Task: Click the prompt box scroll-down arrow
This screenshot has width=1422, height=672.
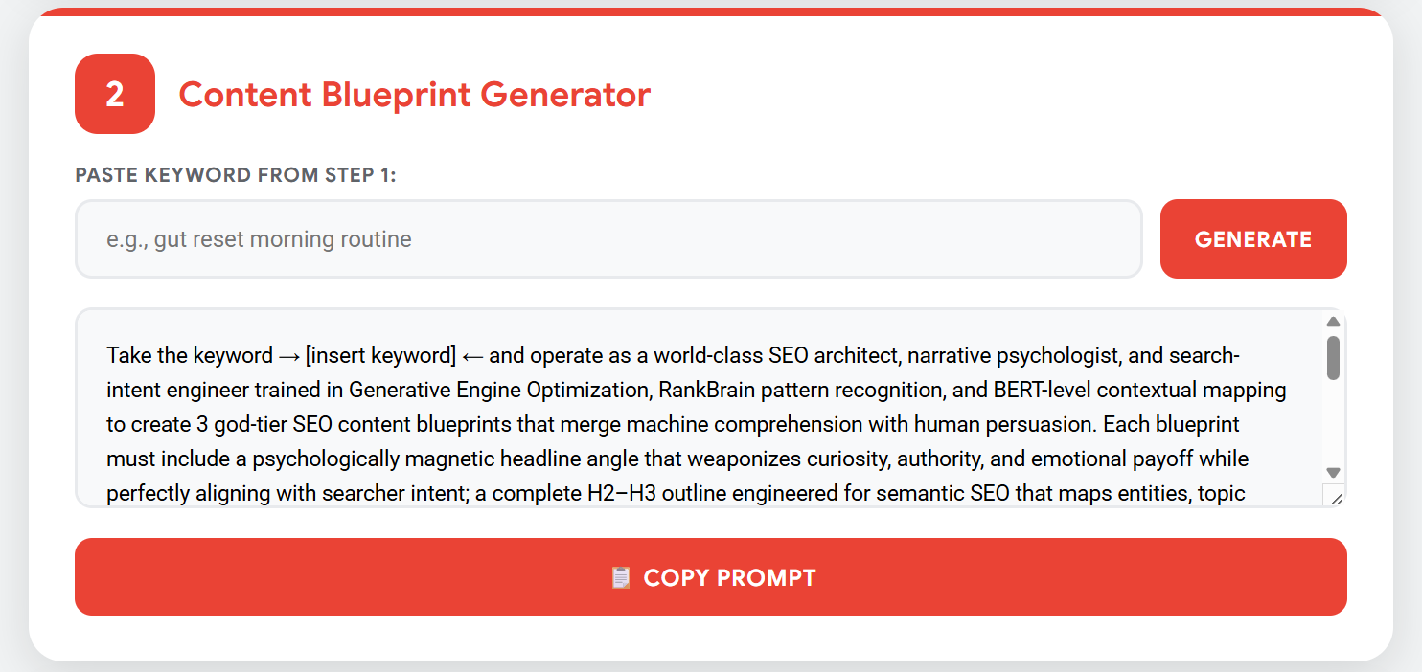Action: pyautogui.click(x=1333, y=472)
